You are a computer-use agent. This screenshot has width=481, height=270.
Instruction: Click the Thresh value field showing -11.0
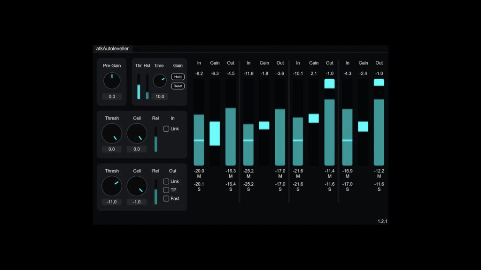(112, 202)
